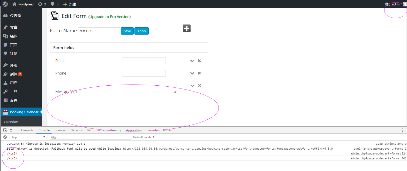Click the Apply button
The image size is (407, 171).
tap(142, 31)
